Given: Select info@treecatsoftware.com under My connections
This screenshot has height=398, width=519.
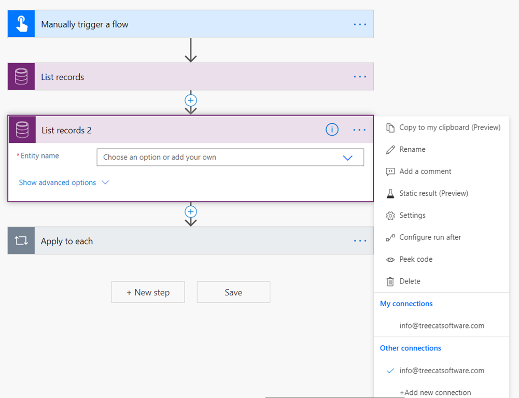Looking at the screenshot, I should tap(442, 325).
